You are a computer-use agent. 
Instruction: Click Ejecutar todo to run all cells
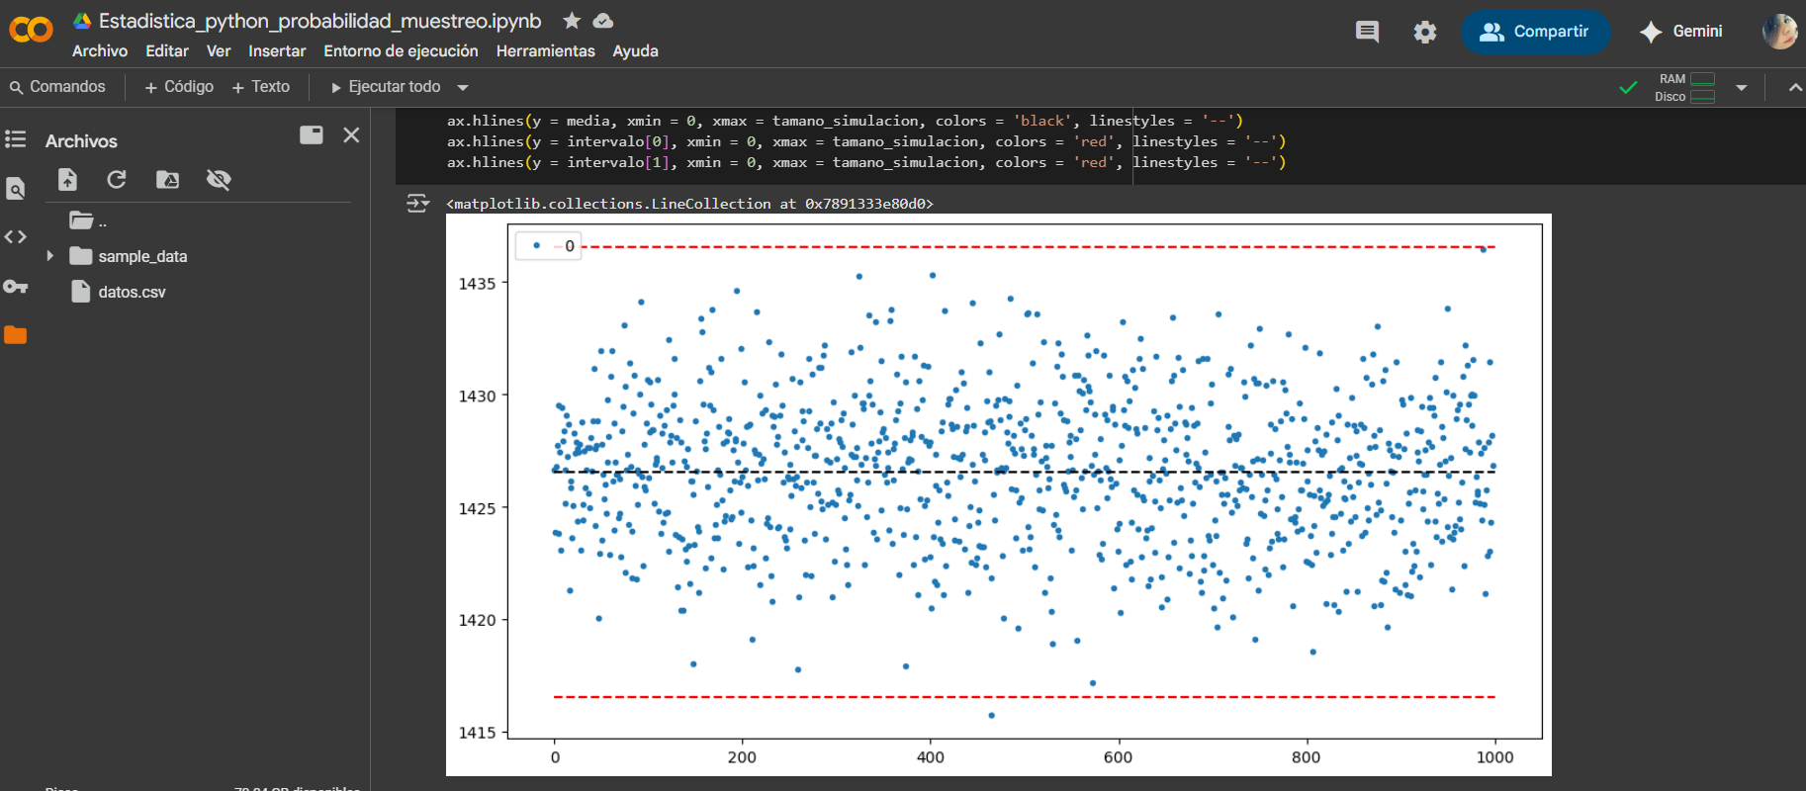(x=386, y=87)
